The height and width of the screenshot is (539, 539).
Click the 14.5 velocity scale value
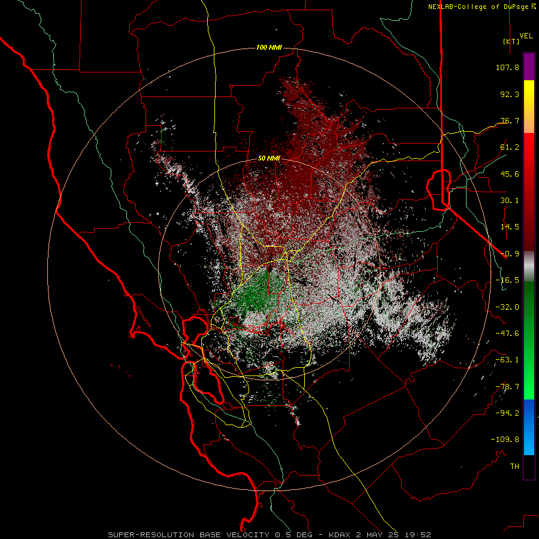click(x=510, y=227)
